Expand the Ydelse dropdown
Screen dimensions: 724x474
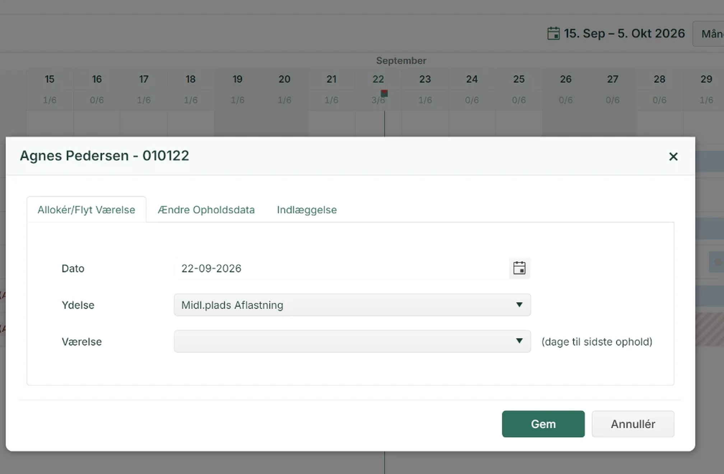point(352,305)
